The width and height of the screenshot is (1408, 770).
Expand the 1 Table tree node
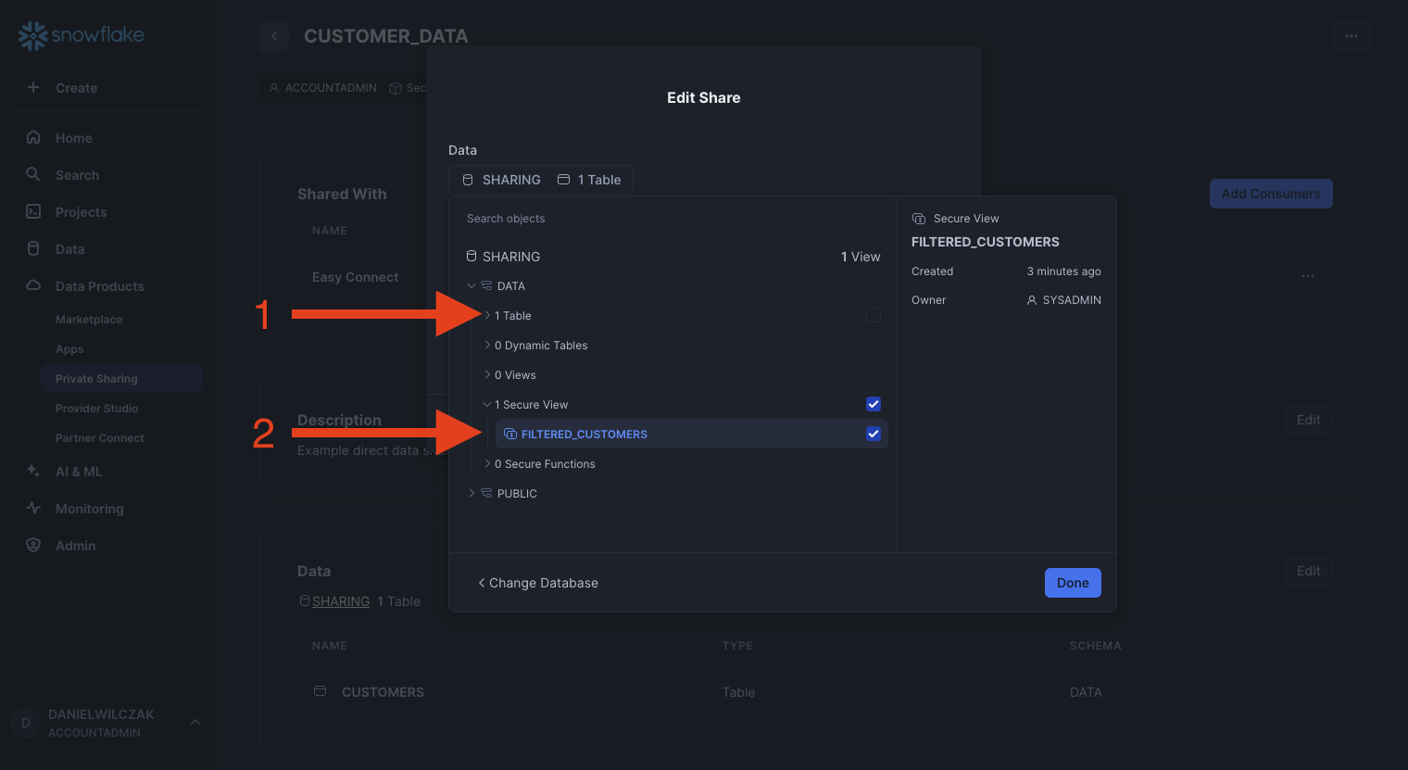point(487,316)
